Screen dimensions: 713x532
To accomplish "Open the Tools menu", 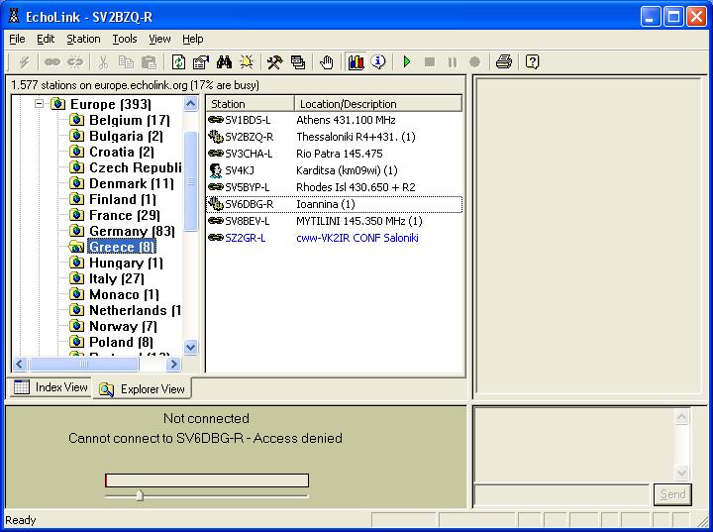I will pos(125,40).
